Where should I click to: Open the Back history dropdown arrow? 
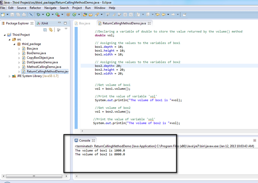168,14
